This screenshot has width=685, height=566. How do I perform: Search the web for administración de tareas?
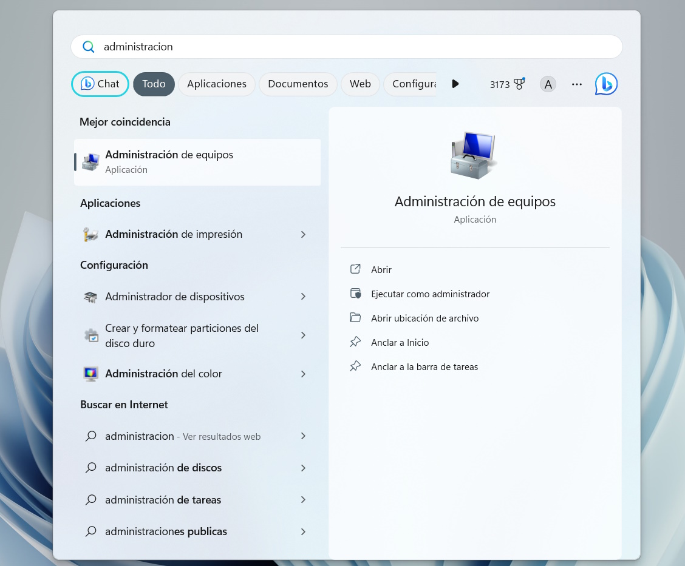coord(197,500)
